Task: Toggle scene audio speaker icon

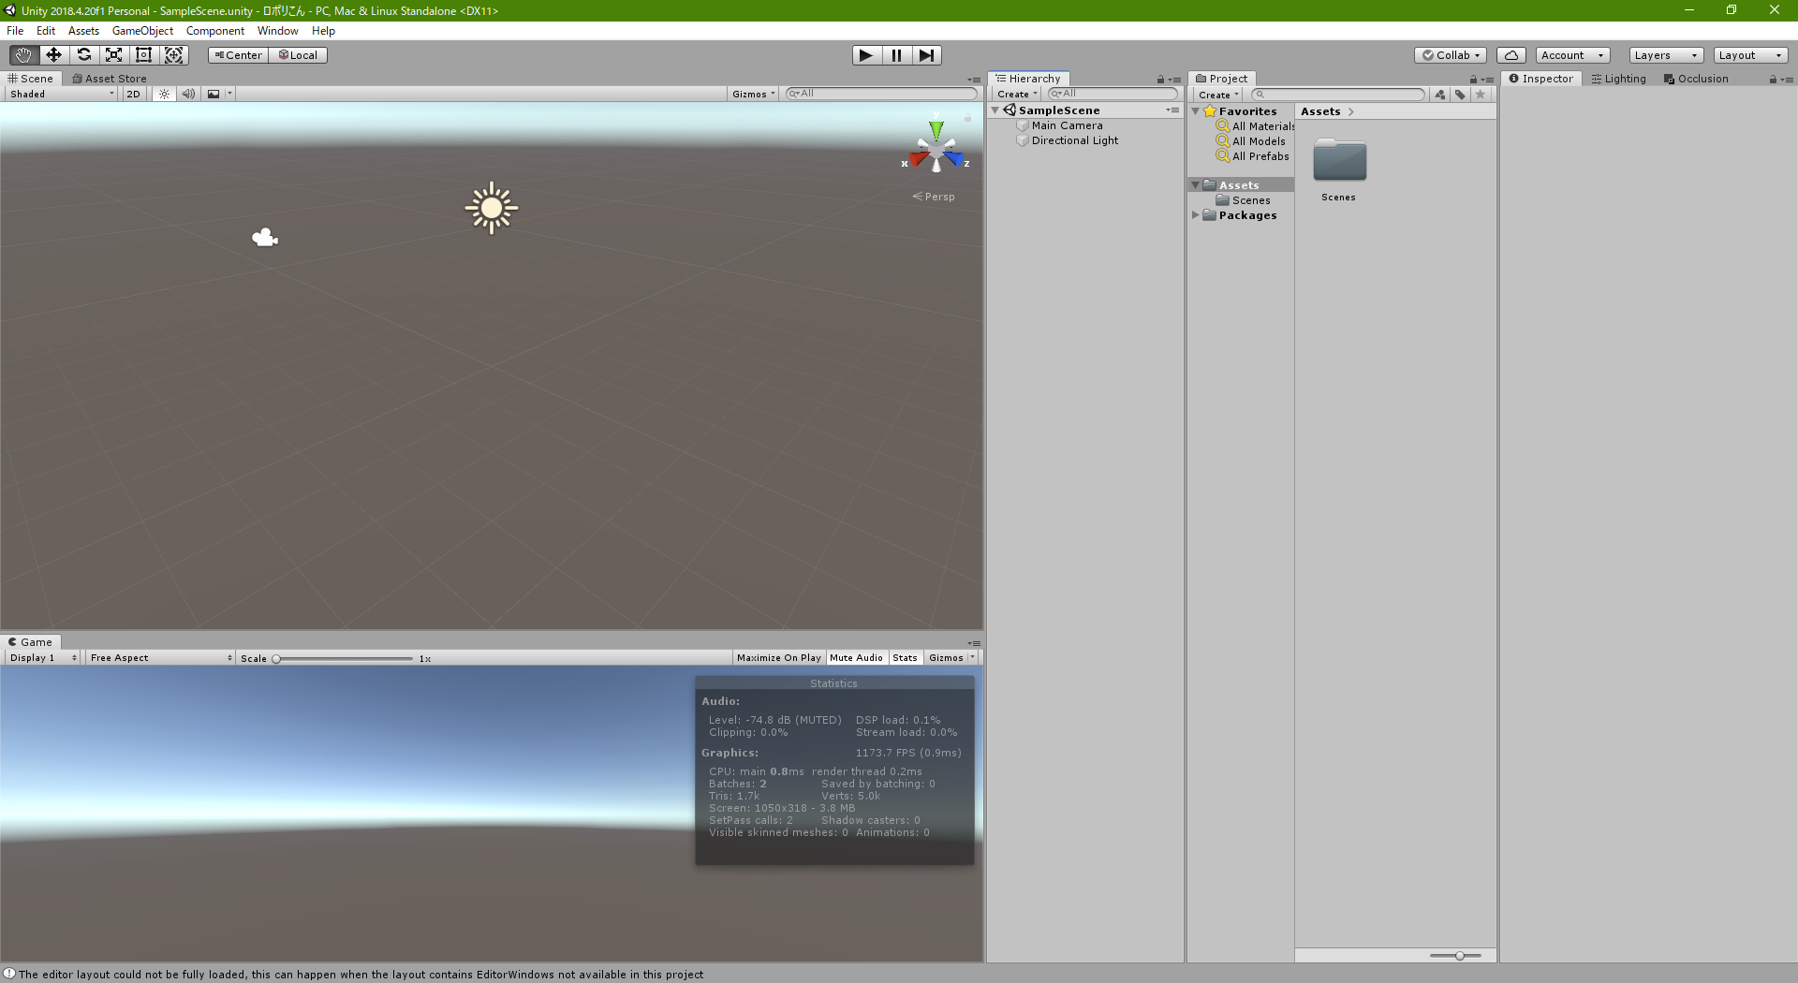Action: [188, 94]
